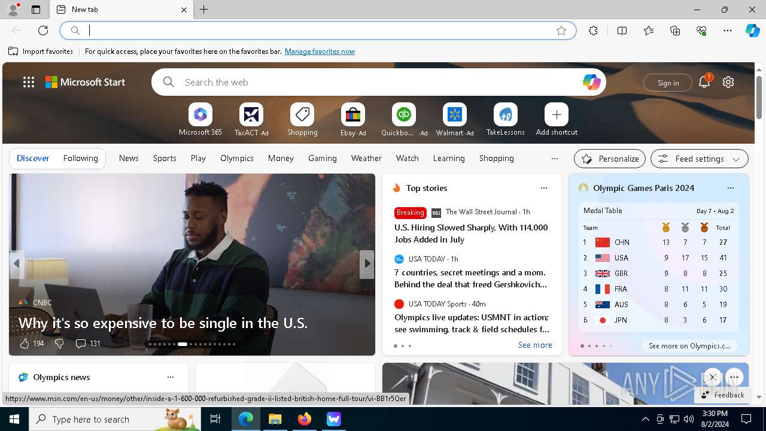Open the tab actions menu icon
The width and height of the screenshot is (766, 431).
(x=36, y=10)
